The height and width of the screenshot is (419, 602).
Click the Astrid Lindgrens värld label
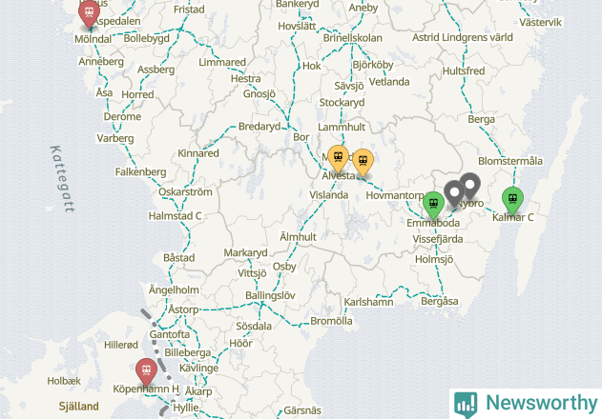(463, 37)
